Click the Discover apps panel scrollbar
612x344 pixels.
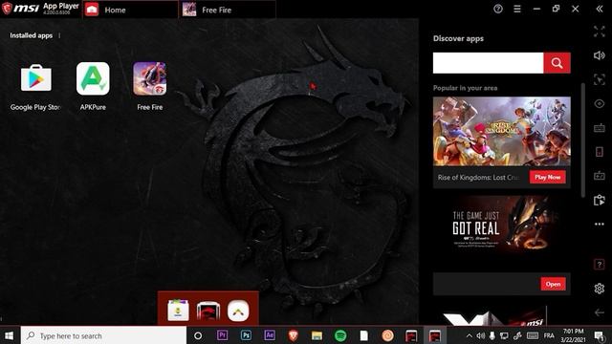pyautogui.click(x=583, y=140)
